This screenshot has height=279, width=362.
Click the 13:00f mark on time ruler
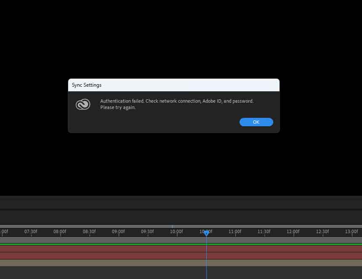351,231
